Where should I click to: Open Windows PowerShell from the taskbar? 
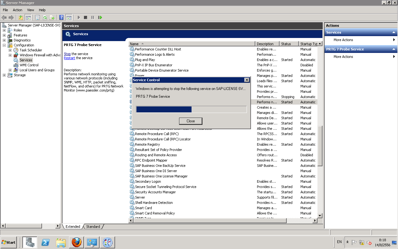(x=45, y=242)
